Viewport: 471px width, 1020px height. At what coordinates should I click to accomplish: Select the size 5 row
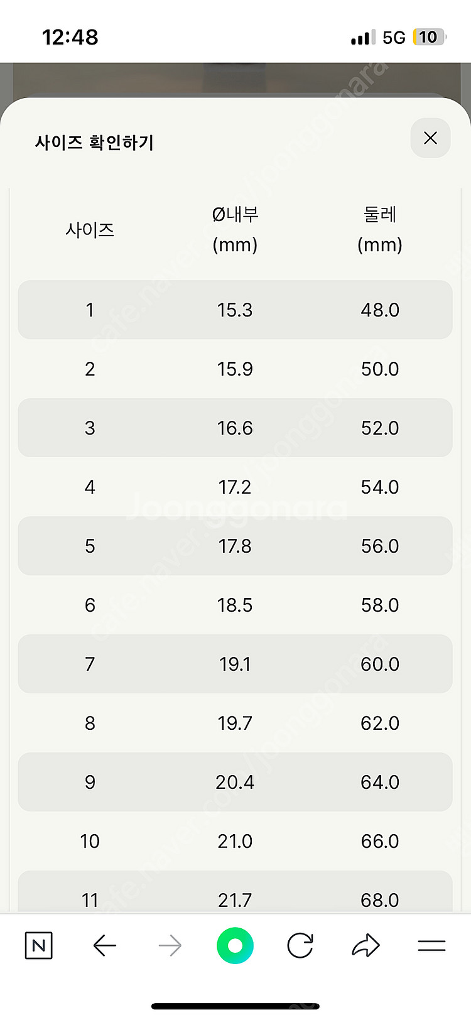(235, 546)
